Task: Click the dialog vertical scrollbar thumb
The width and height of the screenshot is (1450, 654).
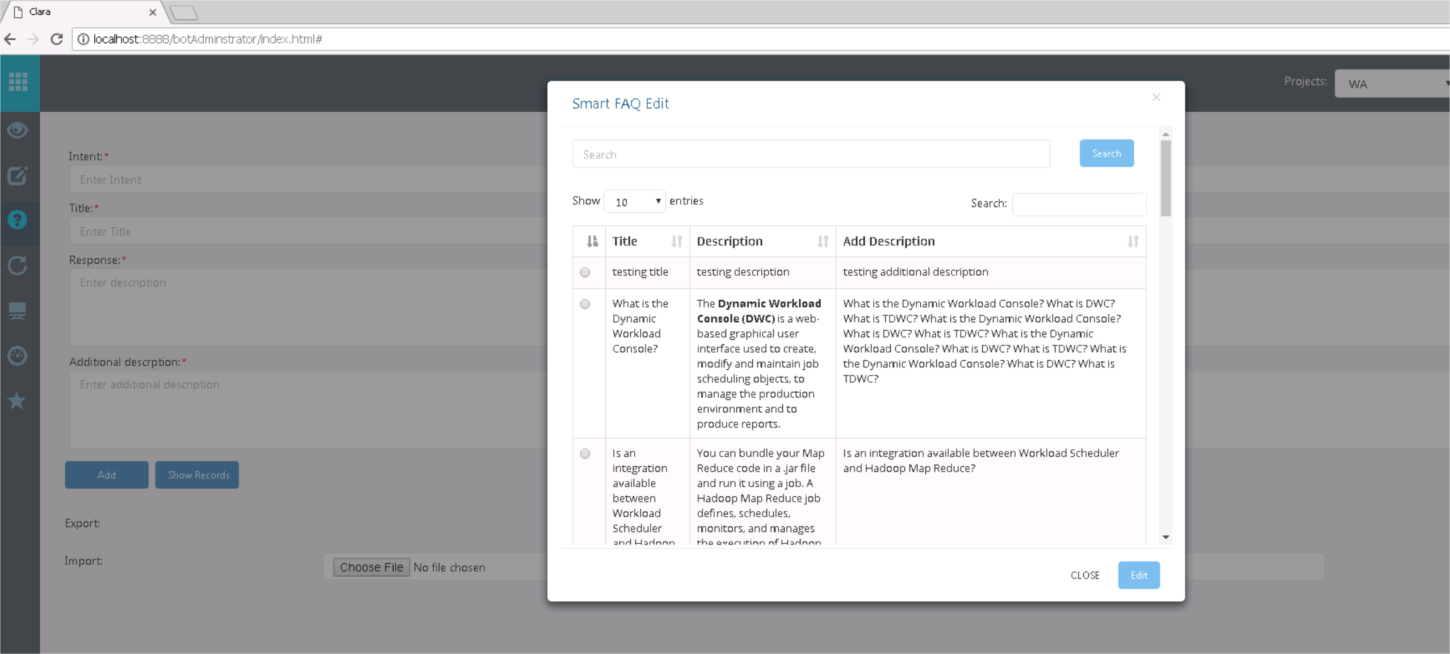Action: tap(1166, 178)
